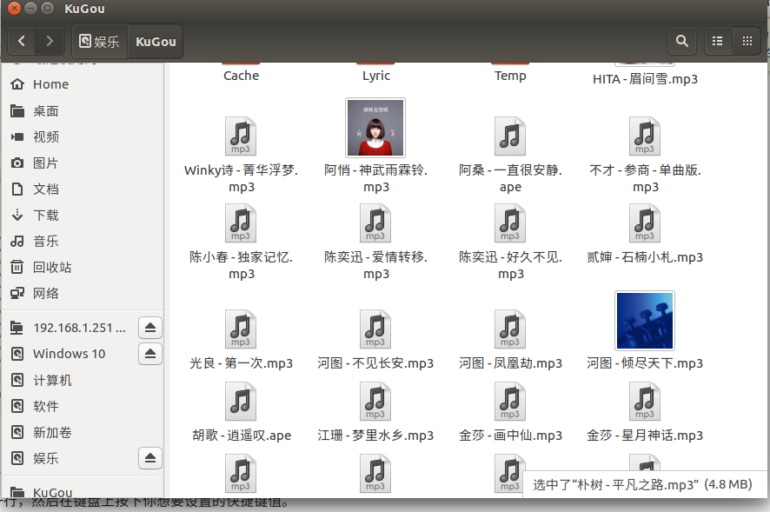Open 文档 in the sidebar
Screen dimensions: 770x512
82,190
